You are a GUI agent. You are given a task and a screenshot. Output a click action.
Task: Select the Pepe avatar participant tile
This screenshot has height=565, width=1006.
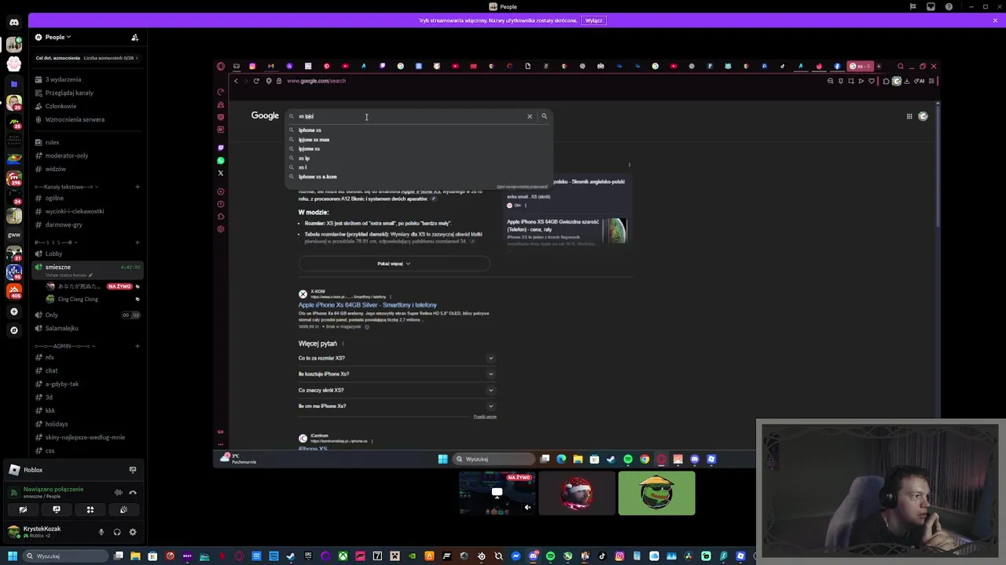656,494
